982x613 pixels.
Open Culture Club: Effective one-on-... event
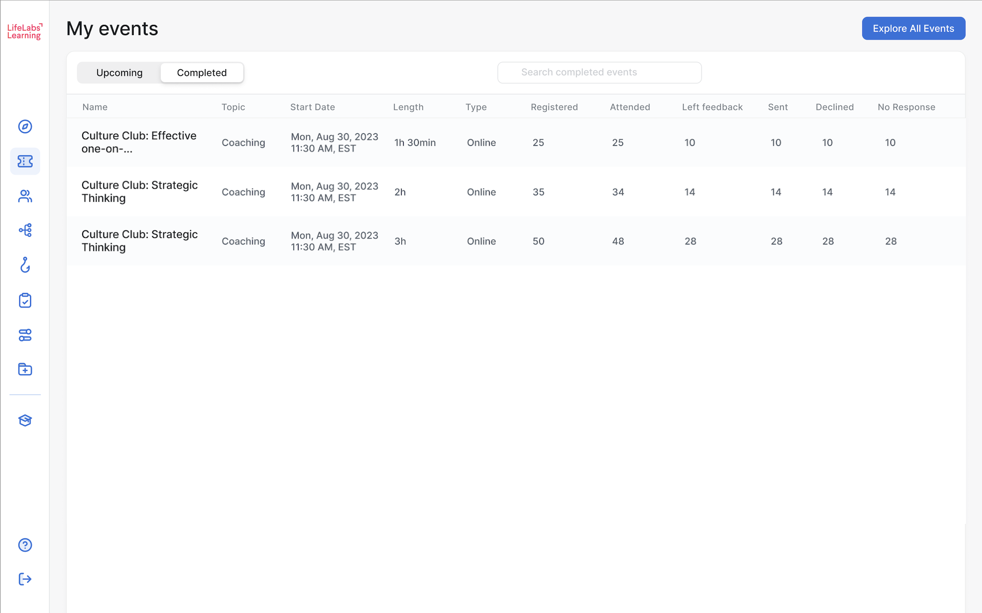(x=139, y=142)
